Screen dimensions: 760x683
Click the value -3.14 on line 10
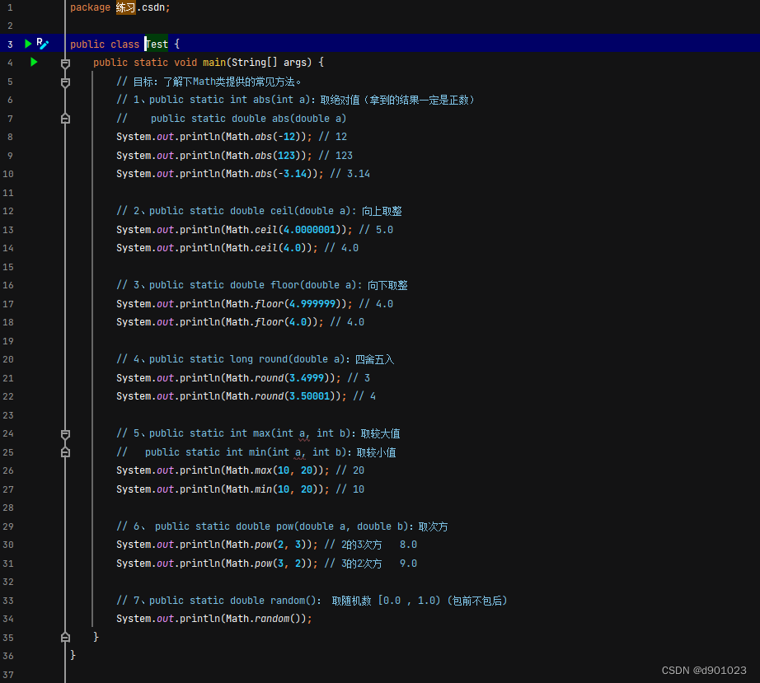coord(293,174)
